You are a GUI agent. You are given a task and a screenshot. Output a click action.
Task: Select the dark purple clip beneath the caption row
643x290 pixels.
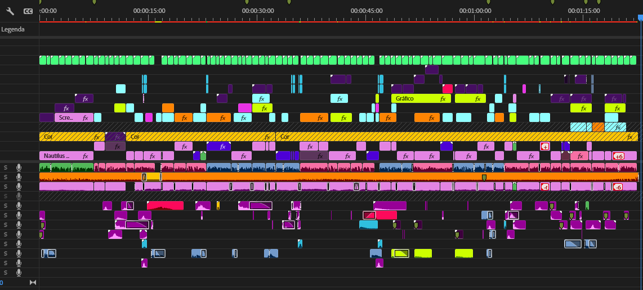click(x=432, y=70)
